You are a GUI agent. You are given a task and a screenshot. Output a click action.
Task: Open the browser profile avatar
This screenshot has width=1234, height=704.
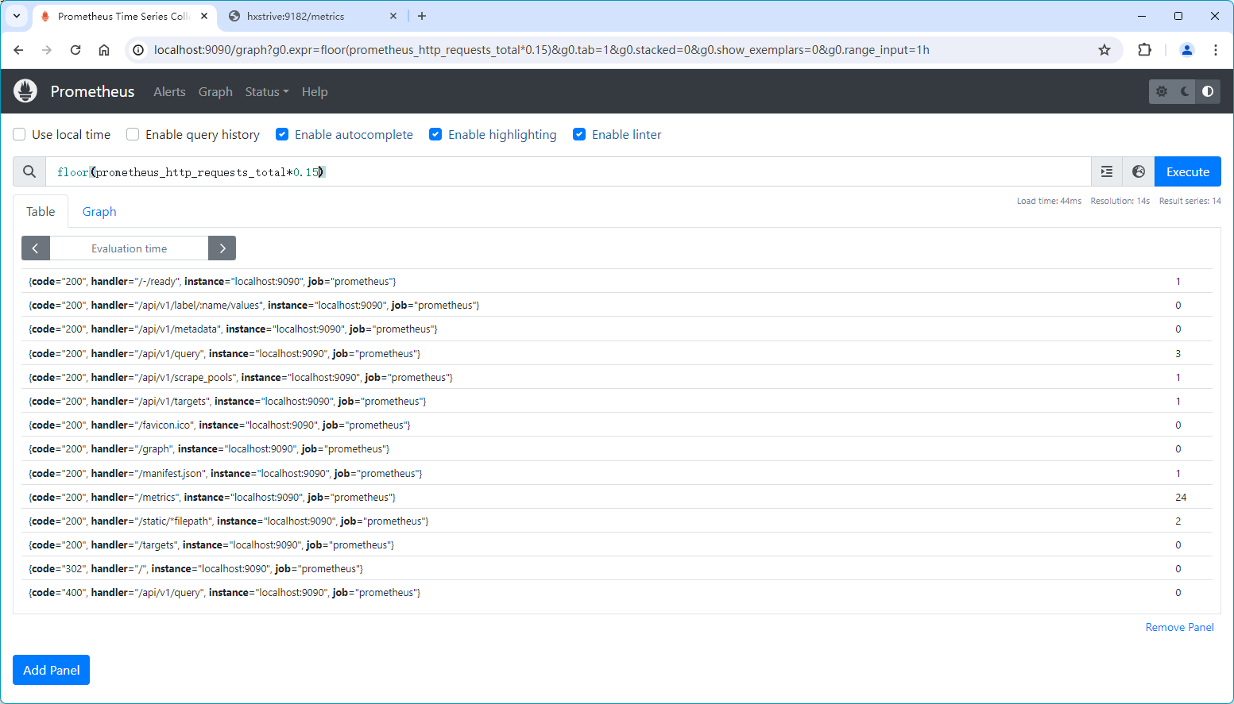coord(1187,50)
